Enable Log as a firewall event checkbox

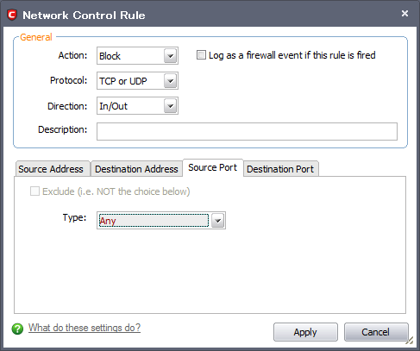pyautogui.click(x=201, y=55)
